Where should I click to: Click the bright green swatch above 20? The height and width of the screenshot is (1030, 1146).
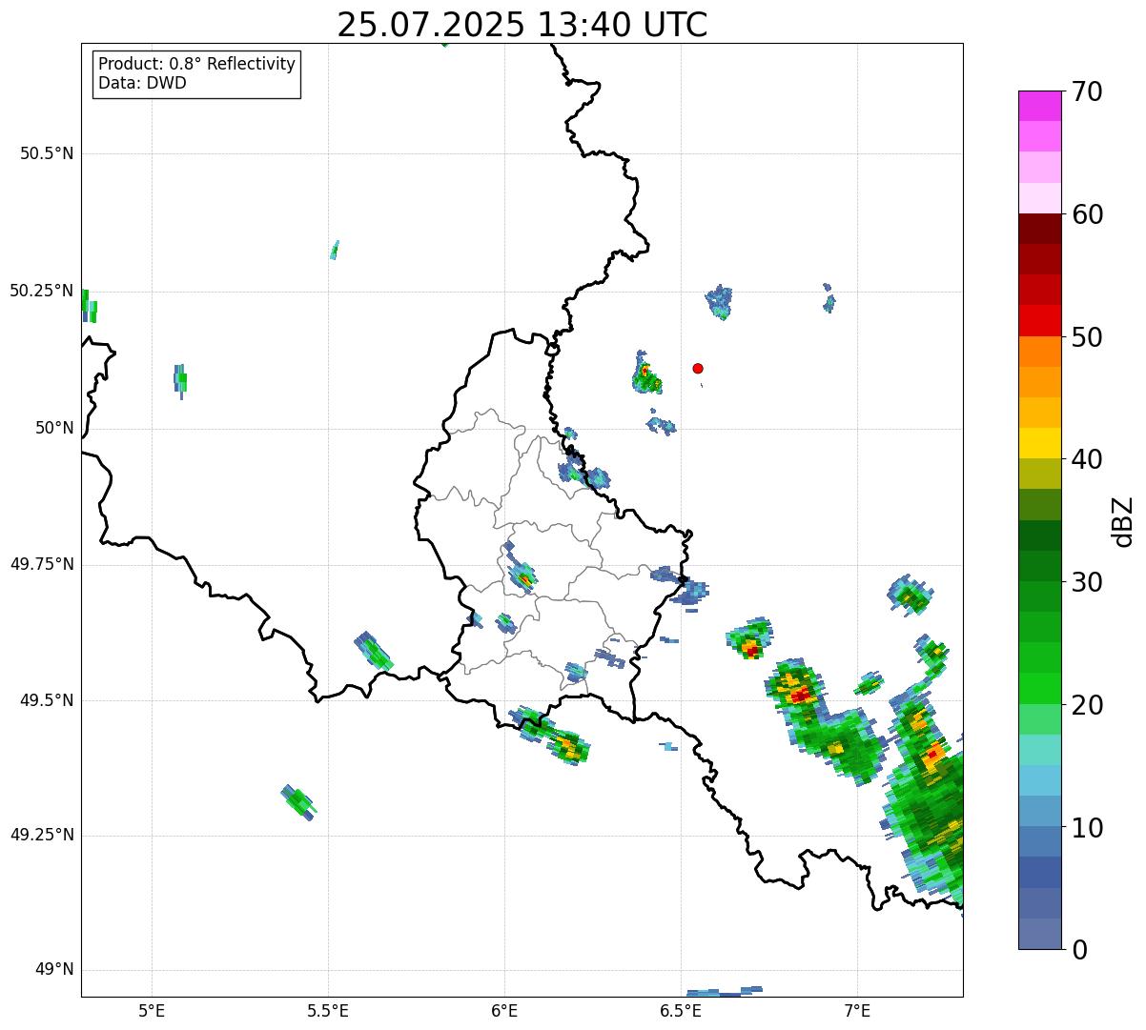[x=1040, y=689]
